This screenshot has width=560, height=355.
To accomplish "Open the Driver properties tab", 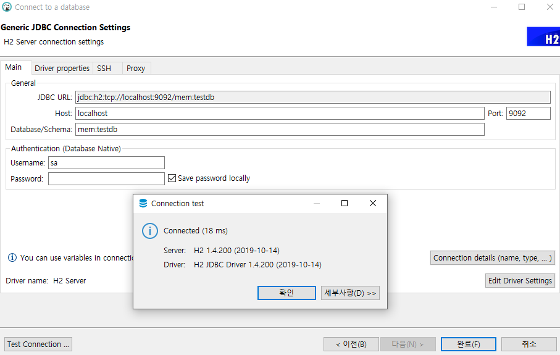I will [x=62, y=68].
